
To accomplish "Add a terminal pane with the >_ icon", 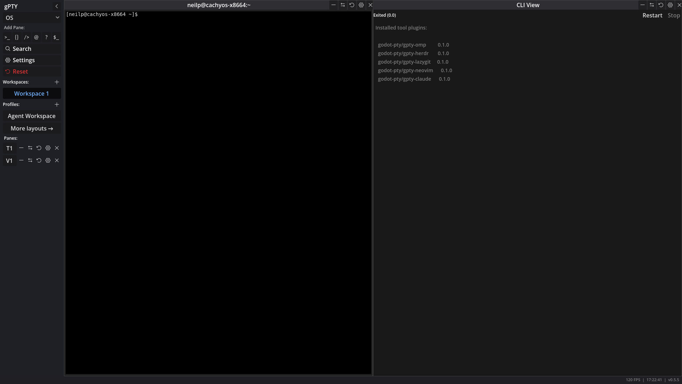I will pyautogui.click(x=7, y=37).
